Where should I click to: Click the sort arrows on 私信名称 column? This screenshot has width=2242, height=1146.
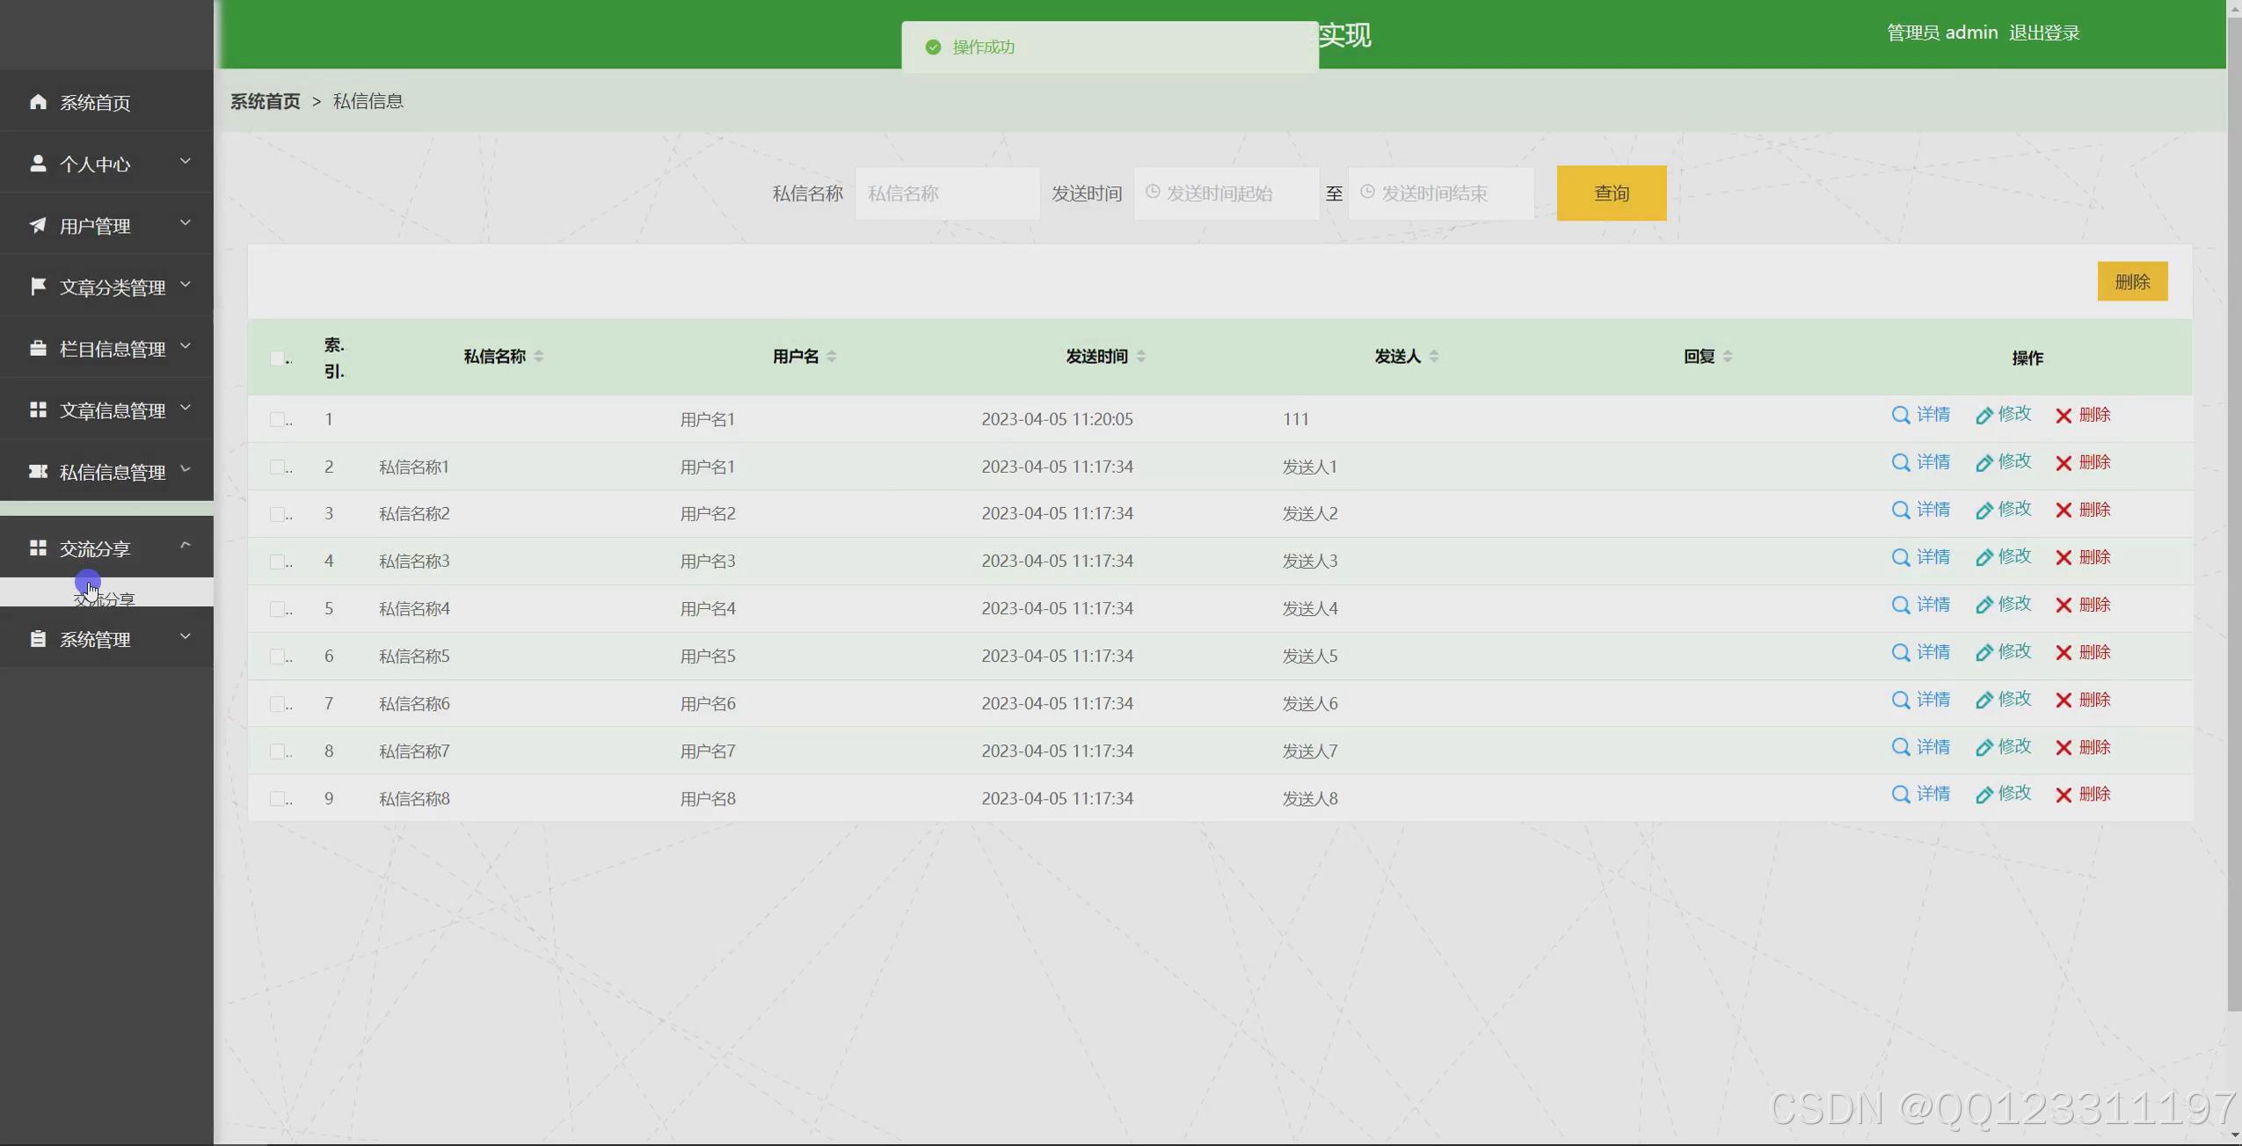539,356
